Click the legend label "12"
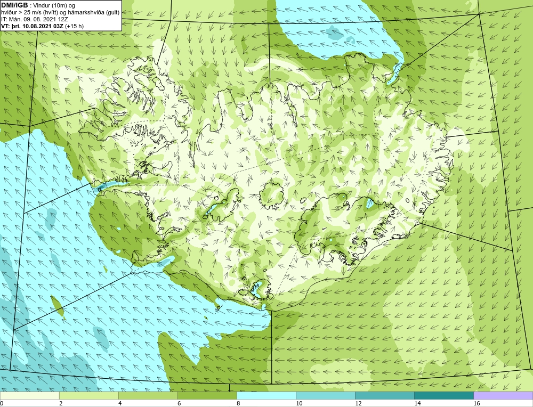 (358, 403)
